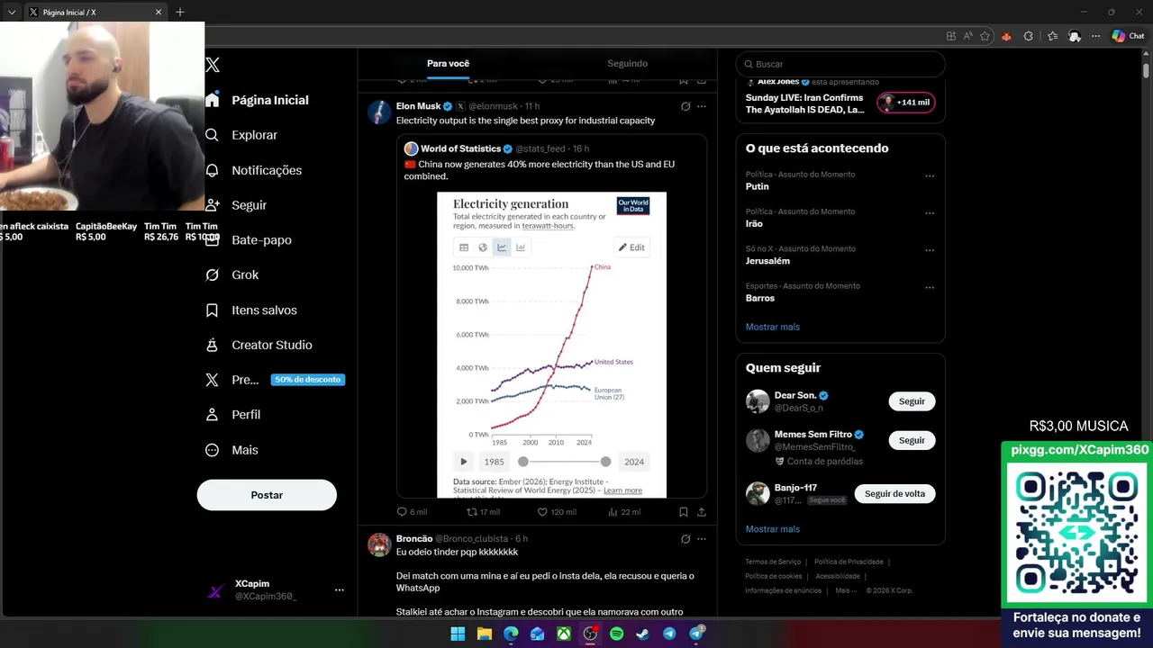1153x648 pixels.
Task: Open Copilot Chat in browser toolbar
Action: click(x=1127, y=36)
